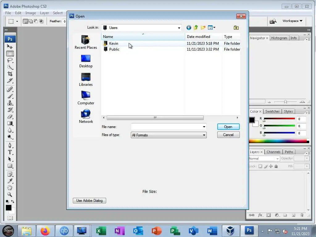Open the Layer menu

pos(44,13)
